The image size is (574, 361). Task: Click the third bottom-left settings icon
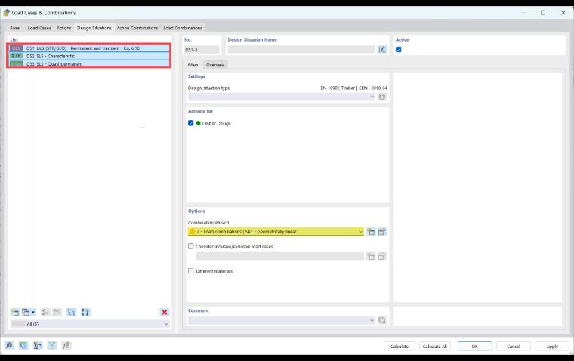click(x=37, y=345)
